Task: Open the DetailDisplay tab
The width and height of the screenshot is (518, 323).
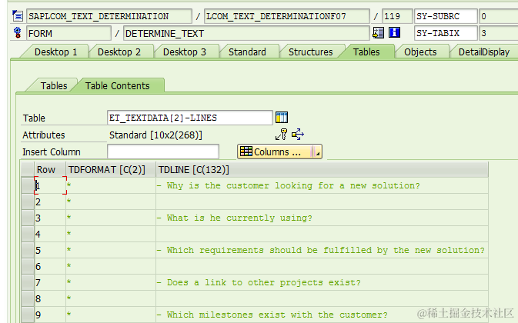Action: click(484, 52)
